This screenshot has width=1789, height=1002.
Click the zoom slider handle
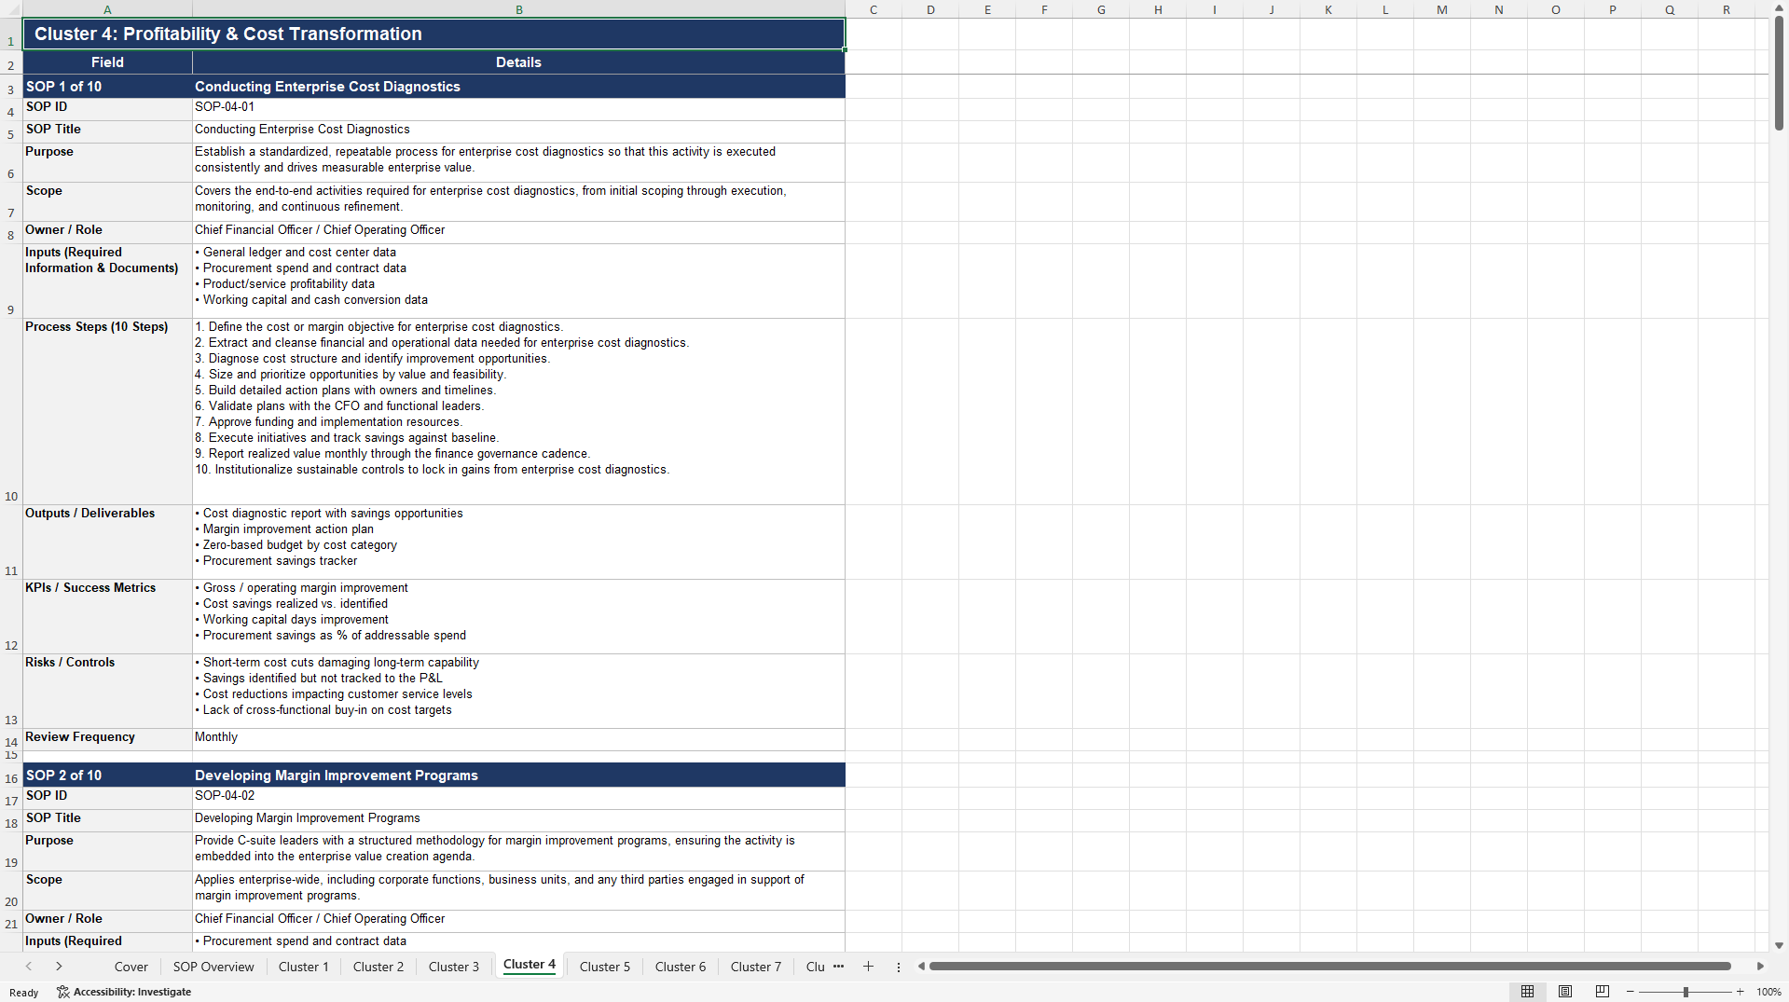click(x=1686, y=992)
